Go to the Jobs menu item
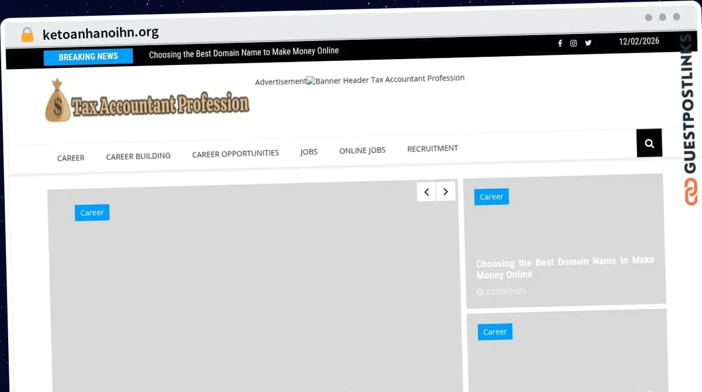The image size is (702, 392). (x=309, y=152)
